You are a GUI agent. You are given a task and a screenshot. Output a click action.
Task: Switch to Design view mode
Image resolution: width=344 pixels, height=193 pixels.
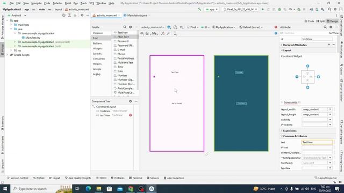click(332, 21)
